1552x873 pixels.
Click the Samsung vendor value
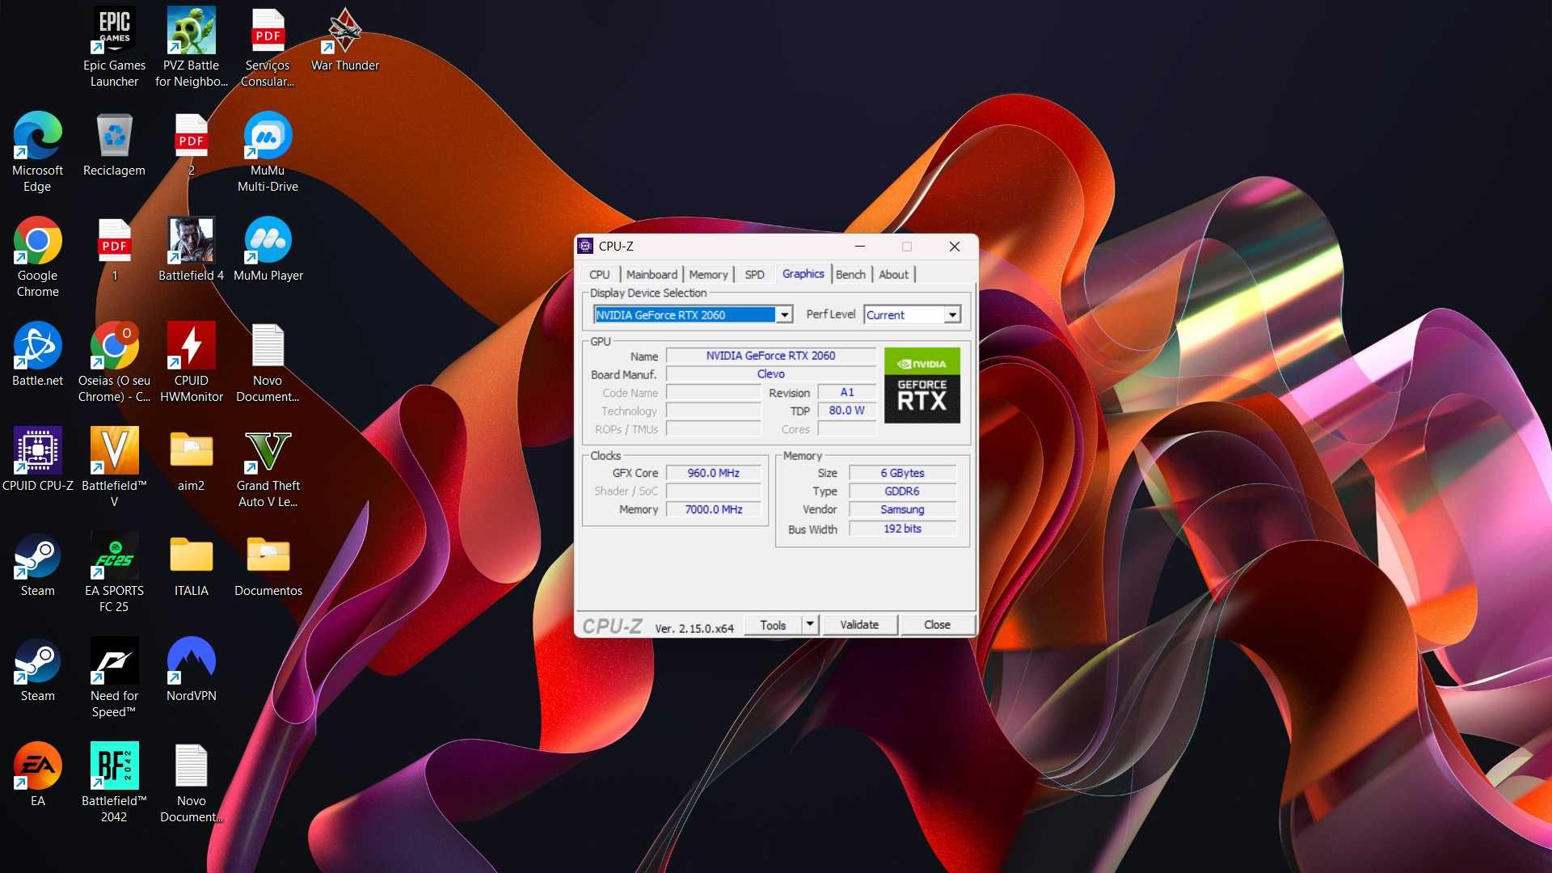tap(902, 509)
